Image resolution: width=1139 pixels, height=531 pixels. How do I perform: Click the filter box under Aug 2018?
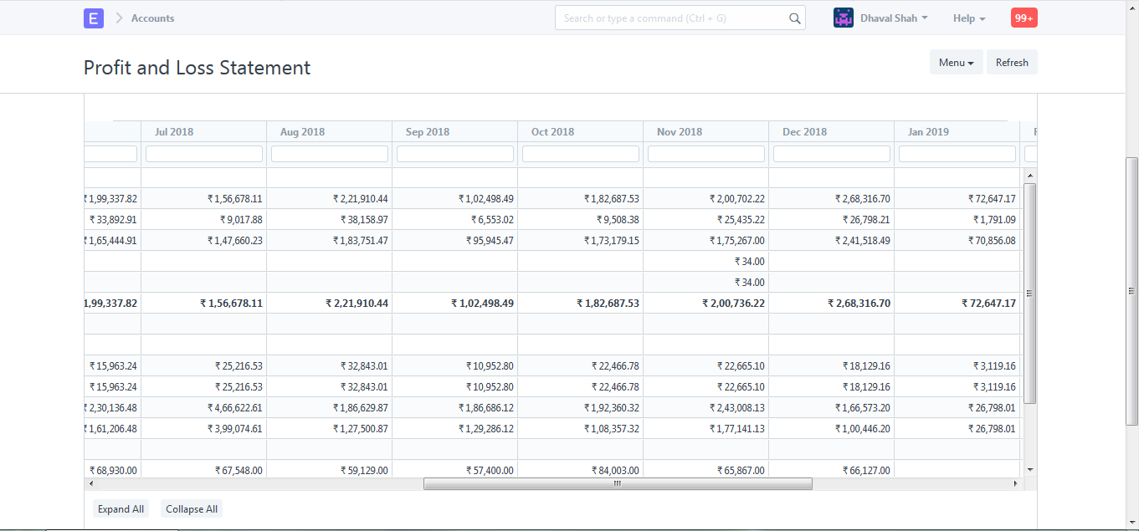[x=330, y=154]
